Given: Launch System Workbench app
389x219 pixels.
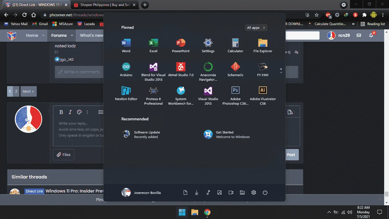Looking at the screenshot, I should [x=181, y=96].
